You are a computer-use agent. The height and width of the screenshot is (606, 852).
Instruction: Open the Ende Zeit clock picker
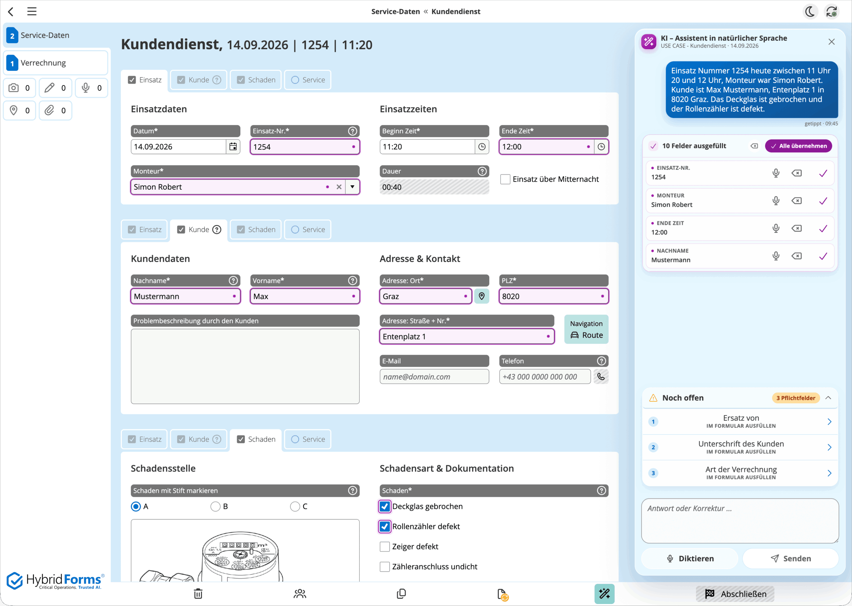601,147
